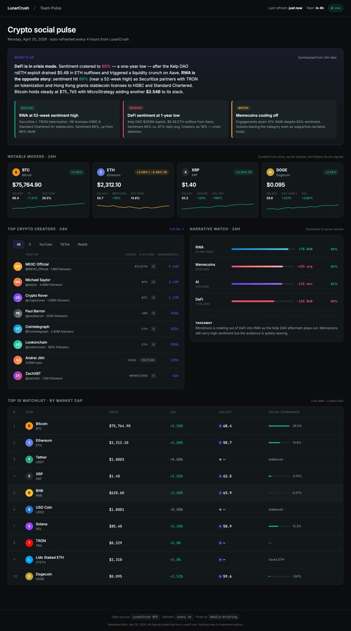This screenshot has height=631, width=351.
Task: Open the bullish RWA 52-week high card
Action: click(67, 119)
